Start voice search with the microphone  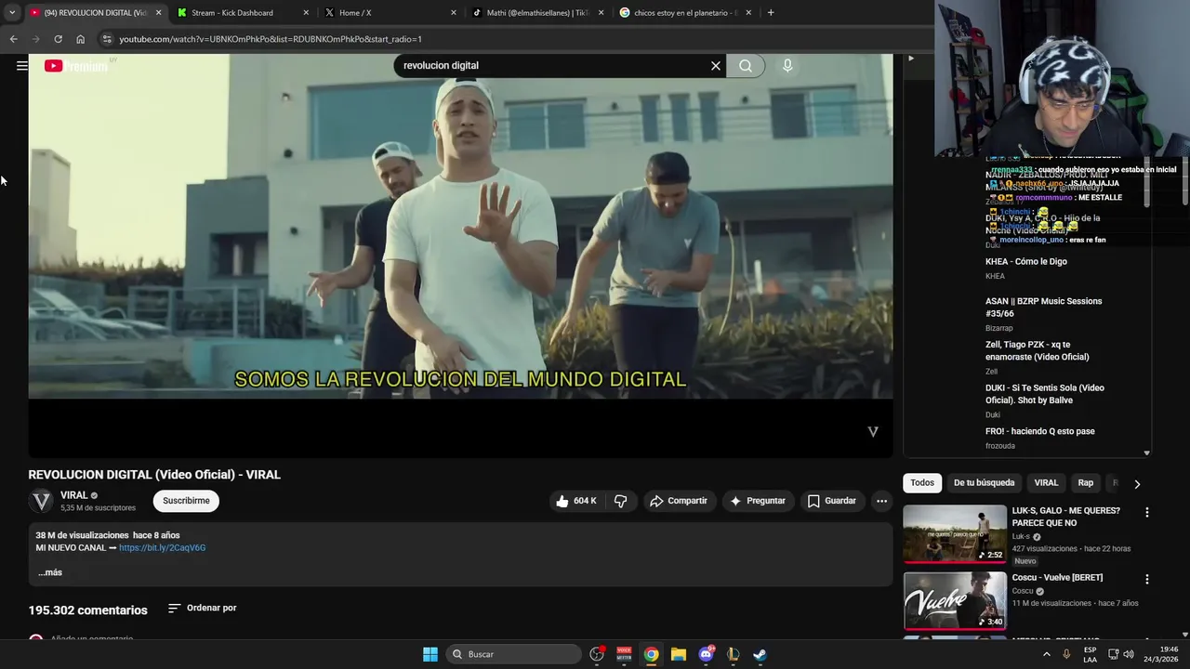click(787, 66)
